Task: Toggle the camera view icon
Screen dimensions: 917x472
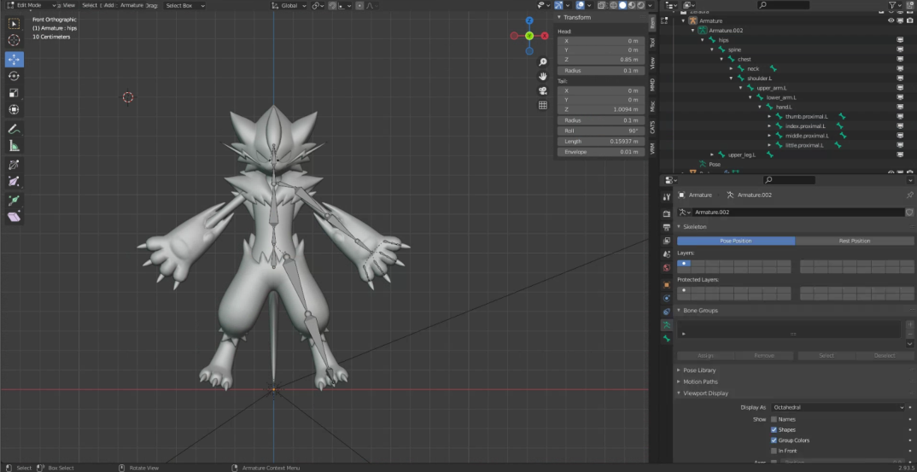Action: (543, 90)
